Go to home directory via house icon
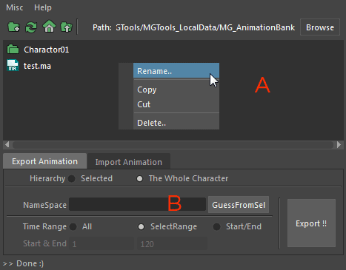The width and height of the screenshot is (346, 270). pyautogui.click(x=50, y=27)
